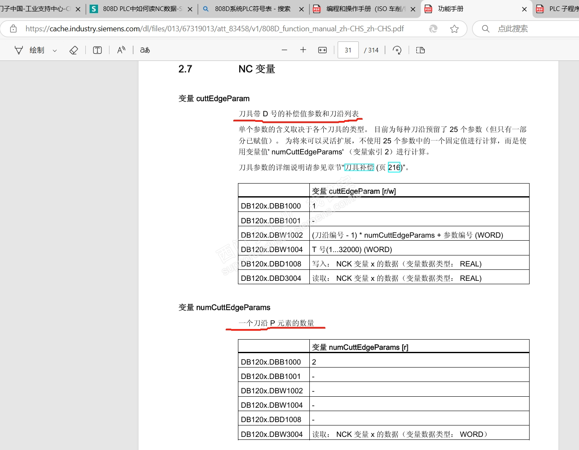579x450 pixels.
Task: Click the cell T 号(1...32000) (WORD)
Action: point(419,248)
